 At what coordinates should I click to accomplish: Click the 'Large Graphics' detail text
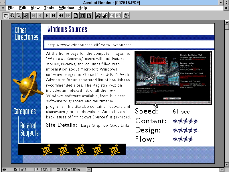(x=94, y=126)
